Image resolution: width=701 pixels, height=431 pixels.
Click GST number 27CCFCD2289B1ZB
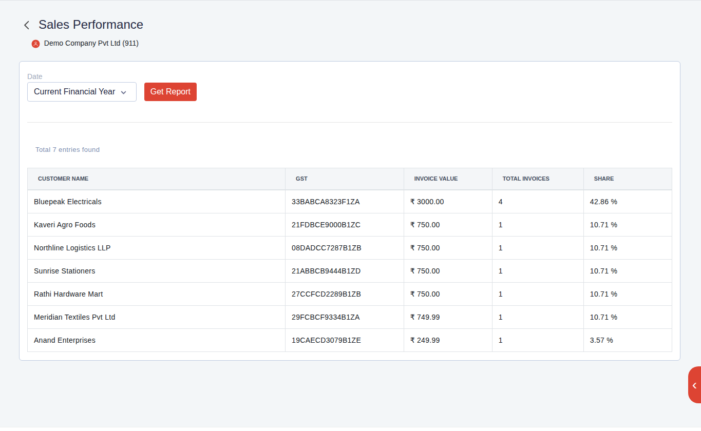pyautogui.click(x=326, y=294)
